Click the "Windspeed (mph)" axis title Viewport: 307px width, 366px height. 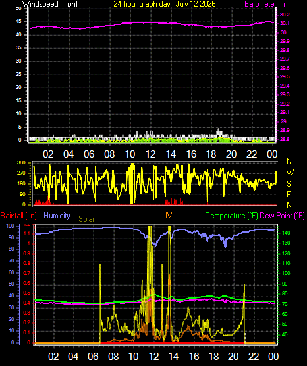(x=50, y=3)
